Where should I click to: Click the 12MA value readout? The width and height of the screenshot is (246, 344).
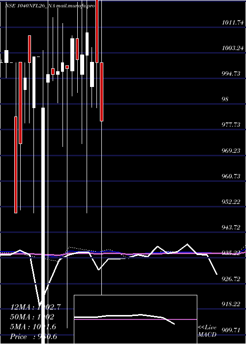pos(35,307)
